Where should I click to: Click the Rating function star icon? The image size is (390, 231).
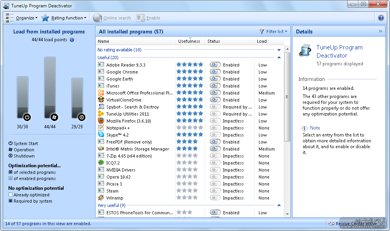pos(45,18)
